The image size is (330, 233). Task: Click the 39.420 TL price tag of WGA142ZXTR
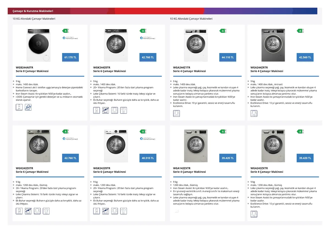coord(228,158)
